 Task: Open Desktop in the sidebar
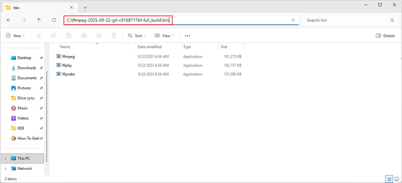point(24,58)
